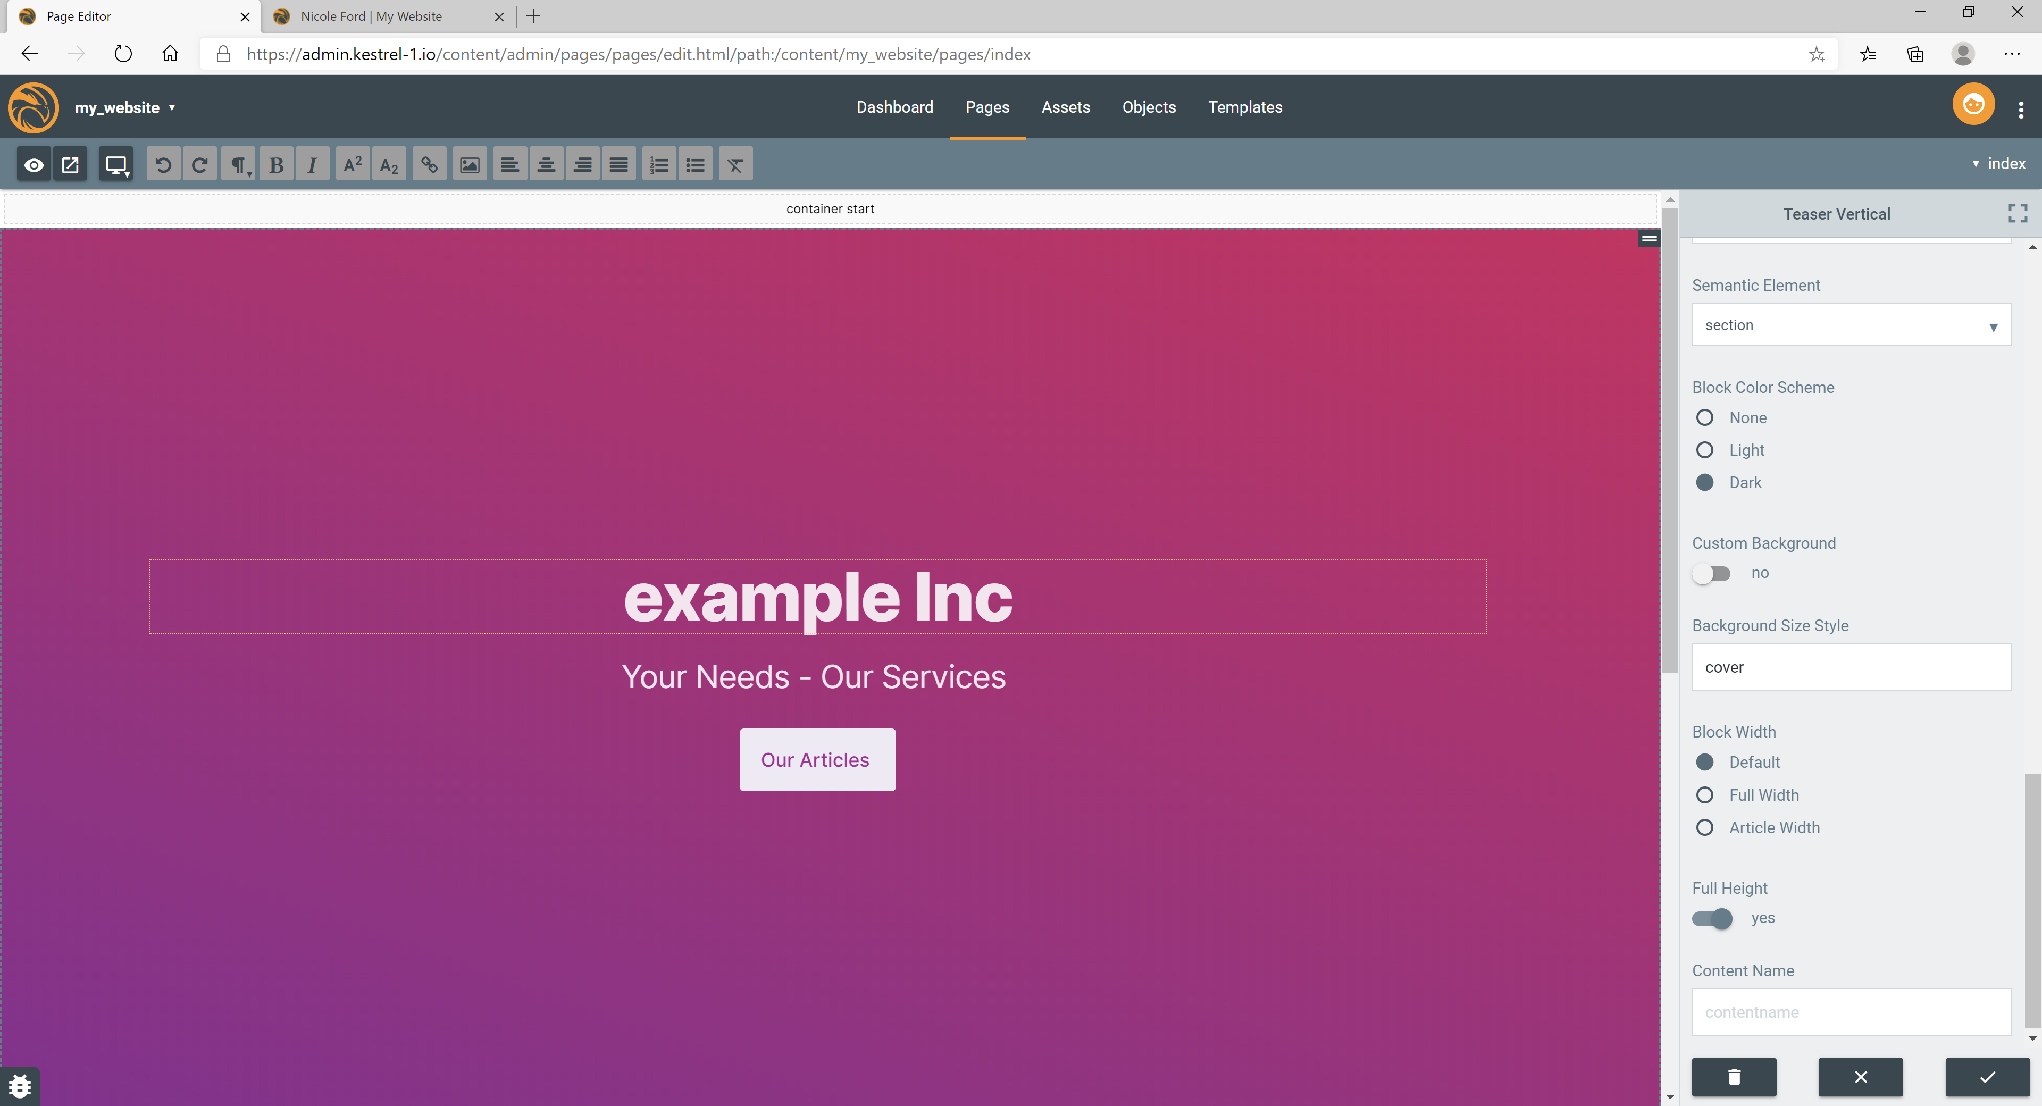This screenshot has height=1106, width=2042.
Task: Click the numbered list icon
Action: (659, 164)
